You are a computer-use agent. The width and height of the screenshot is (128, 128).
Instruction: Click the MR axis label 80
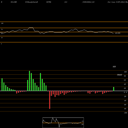pyautogui.click(x=125, y=76)
